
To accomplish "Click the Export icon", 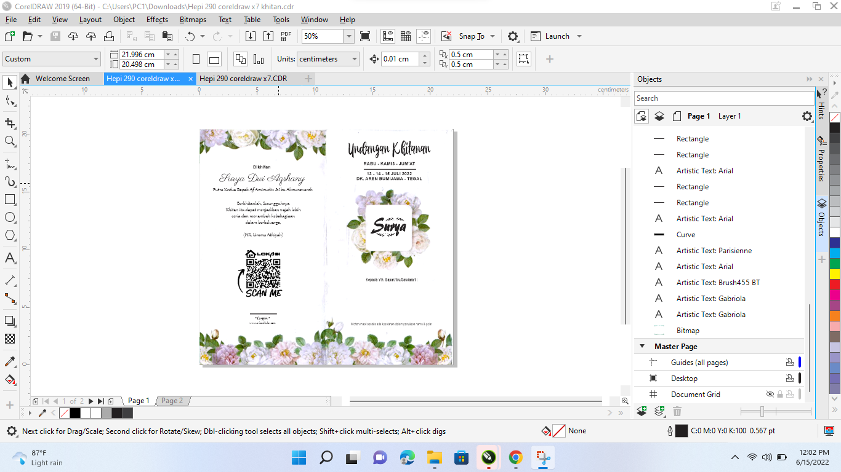I will point(268,36).
